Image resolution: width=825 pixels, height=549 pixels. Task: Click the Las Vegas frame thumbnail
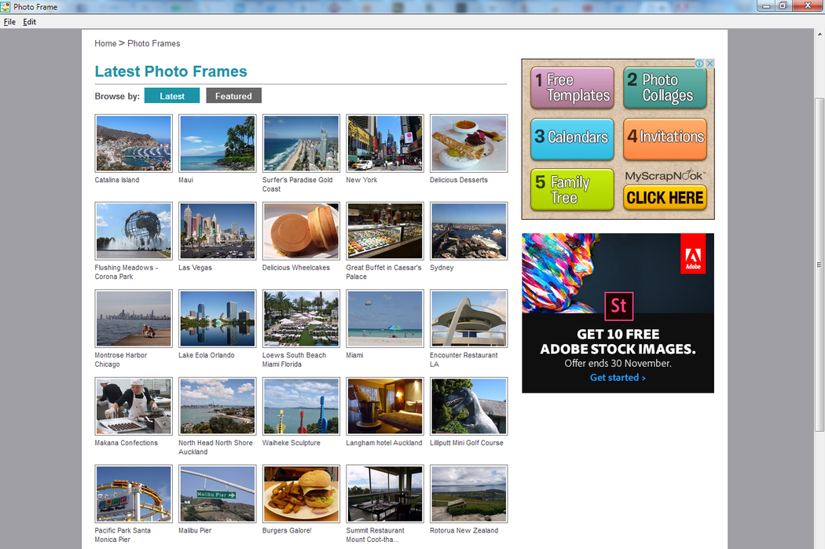click(x=217, y=231)
